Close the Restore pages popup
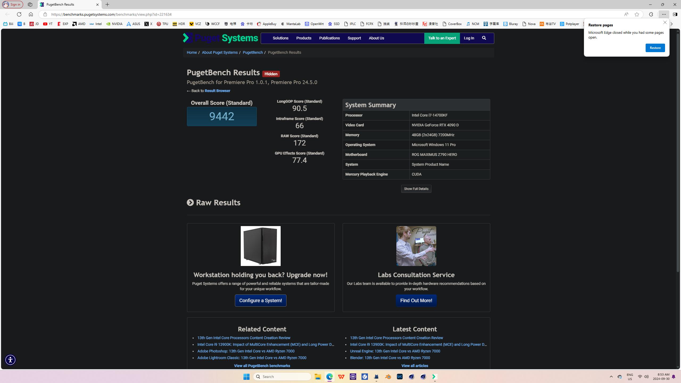 click(665, 23)
